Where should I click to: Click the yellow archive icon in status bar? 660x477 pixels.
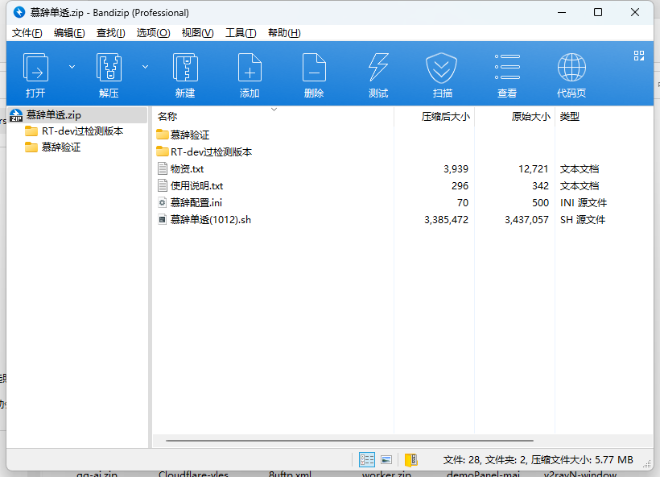410,460
